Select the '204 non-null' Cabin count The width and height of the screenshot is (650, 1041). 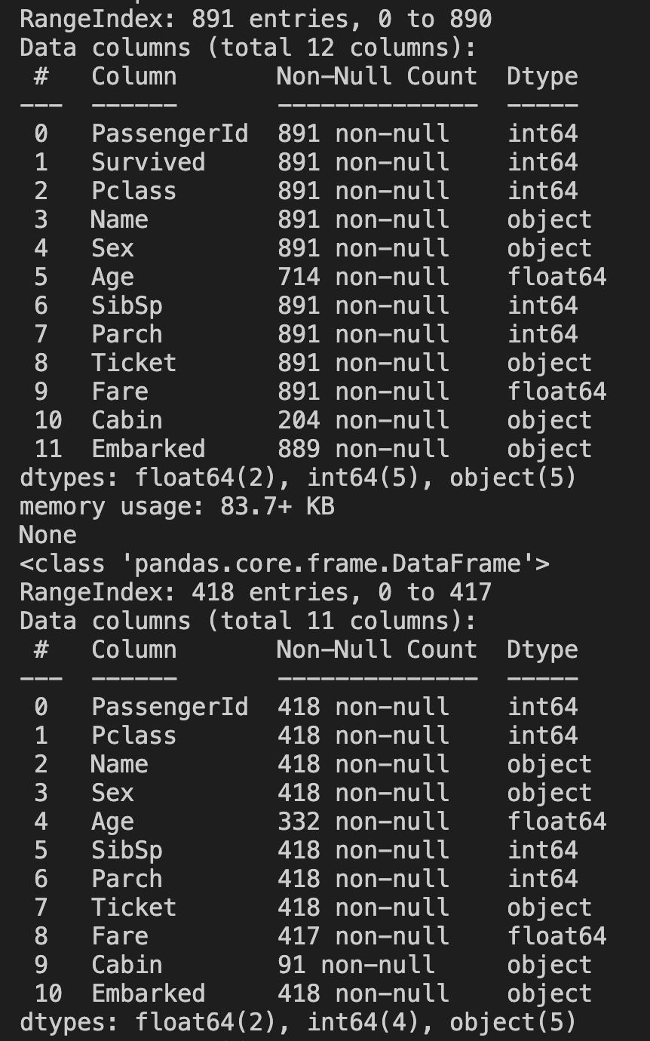pos(363,420)
